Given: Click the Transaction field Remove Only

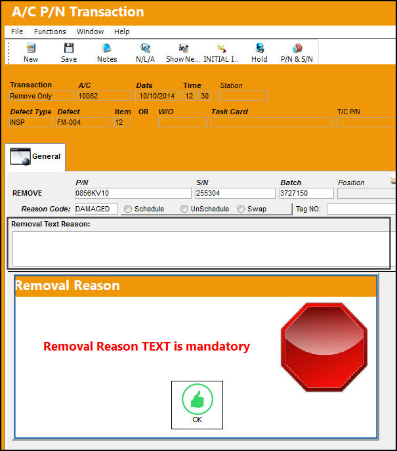Looking at the screenshot, I should (41, 96).
